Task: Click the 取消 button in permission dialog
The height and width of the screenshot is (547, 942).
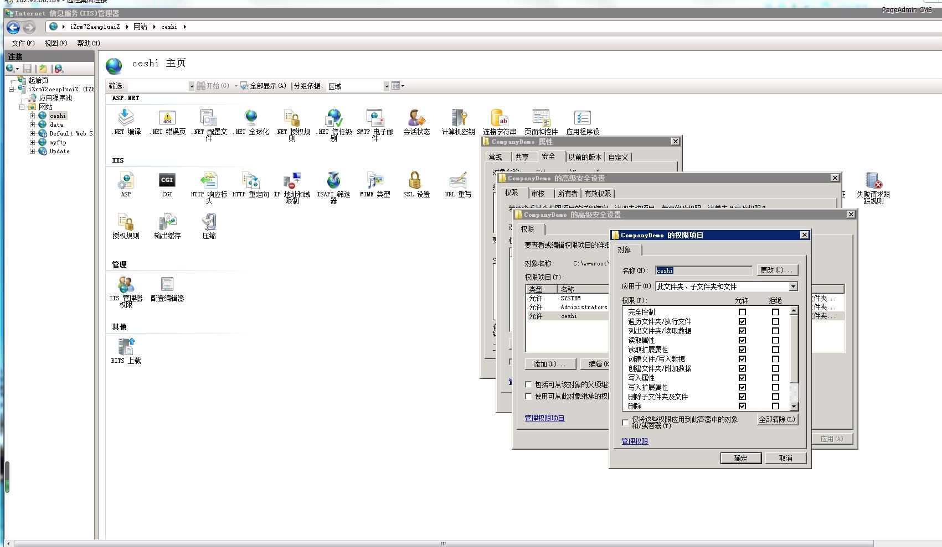Action: [785, 458]
